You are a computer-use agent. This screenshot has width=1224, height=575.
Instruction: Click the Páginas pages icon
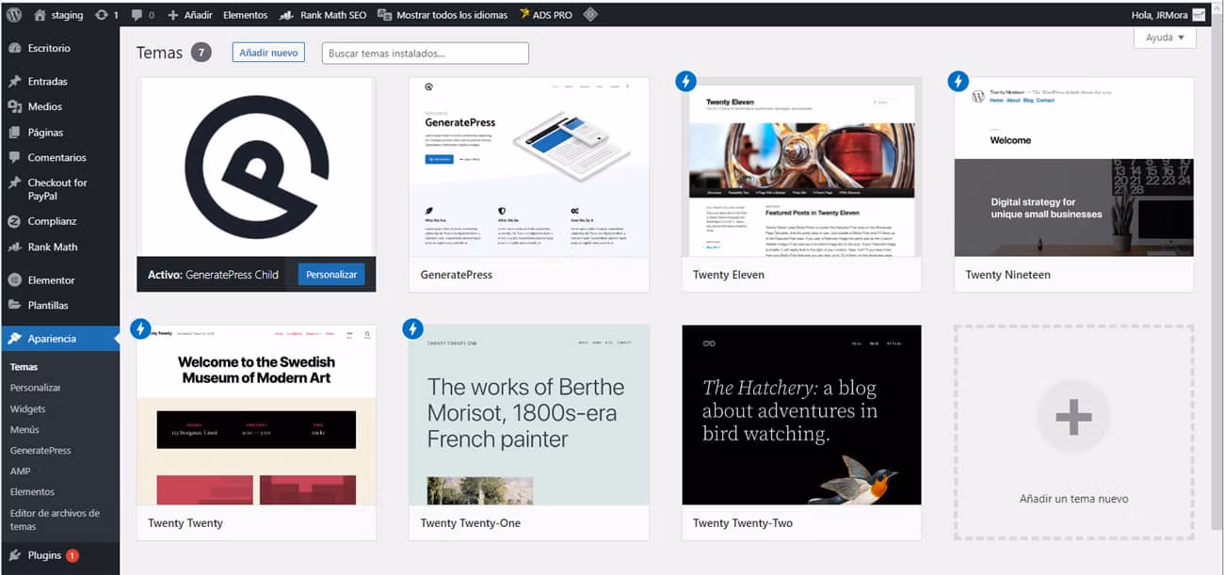coord(14,133)
